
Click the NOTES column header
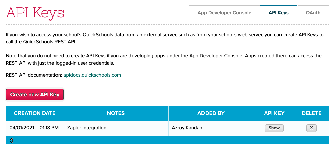coord(116,113)
